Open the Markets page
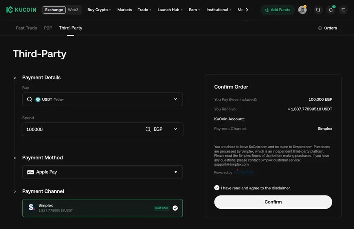Screen dimensions: 354x229 click(x=125, y=10)
